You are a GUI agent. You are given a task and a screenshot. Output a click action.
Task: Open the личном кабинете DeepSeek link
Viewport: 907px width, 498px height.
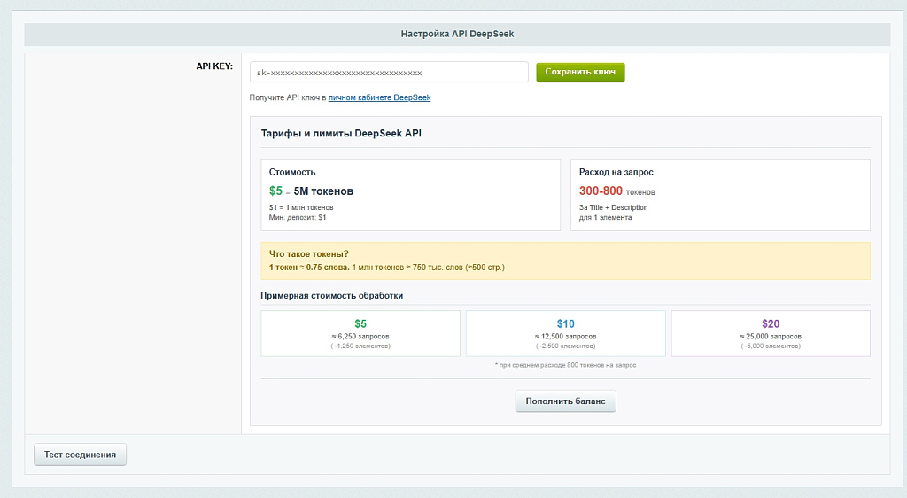pos(379,97)
